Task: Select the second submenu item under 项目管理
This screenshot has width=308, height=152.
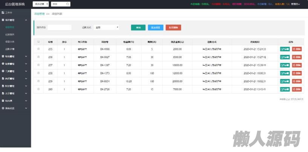Action: (10, 35)
